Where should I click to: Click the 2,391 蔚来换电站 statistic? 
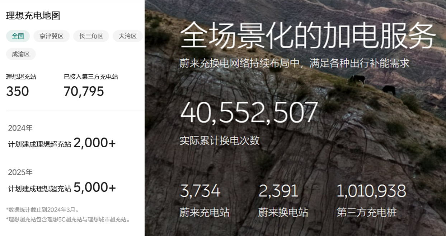pos(278,191)
